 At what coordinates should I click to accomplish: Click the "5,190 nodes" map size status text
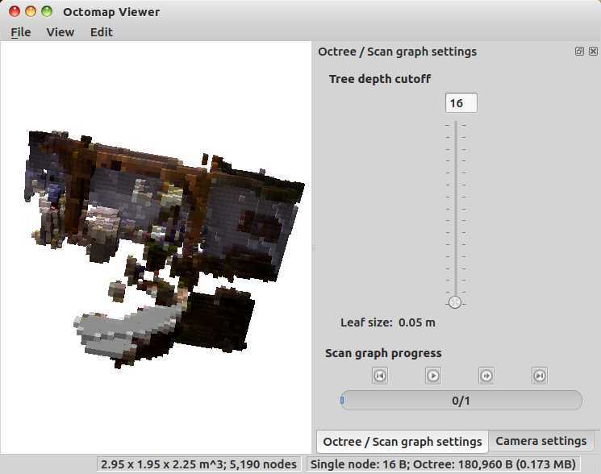click(x=198, y=464)
